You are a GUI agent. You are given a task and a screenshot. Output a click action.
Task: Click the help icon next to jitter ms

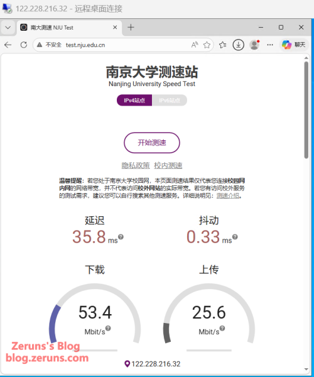pyautogui.click(x=235, y=237)
